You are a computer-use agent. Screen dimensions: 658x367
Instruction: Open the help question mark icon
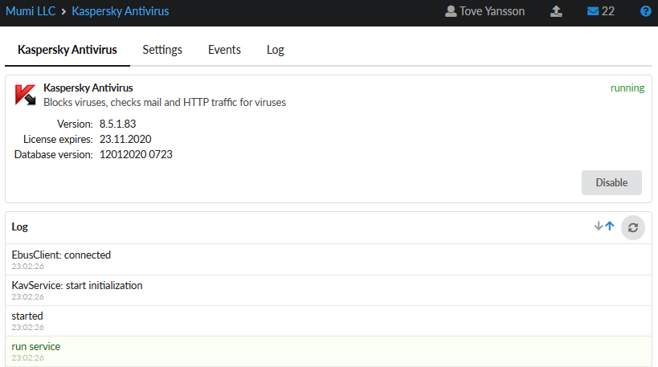(645, 12)
